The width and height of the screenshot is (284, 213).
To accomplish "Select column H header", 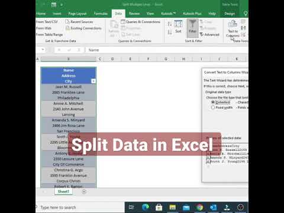I will point(183,59).
